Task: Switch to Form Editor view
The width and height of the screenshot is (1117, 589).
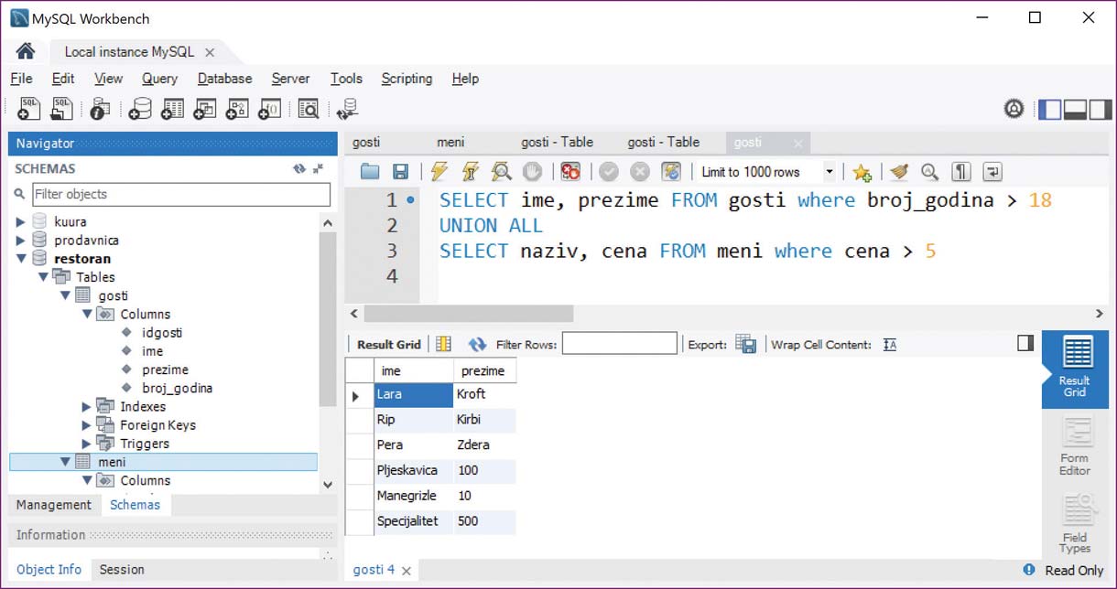Action: click(1075, 444)
